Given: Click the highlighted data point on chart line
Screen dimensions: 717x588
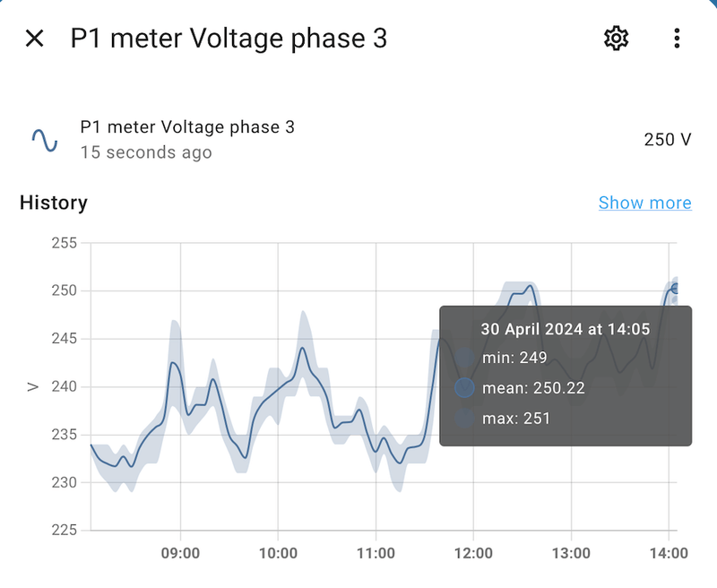Looking at the screenshot, I should click(675, 288).
